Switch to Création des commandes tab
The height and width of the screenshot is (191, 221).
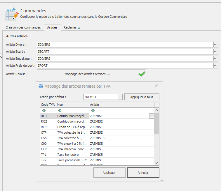(23, 27)
